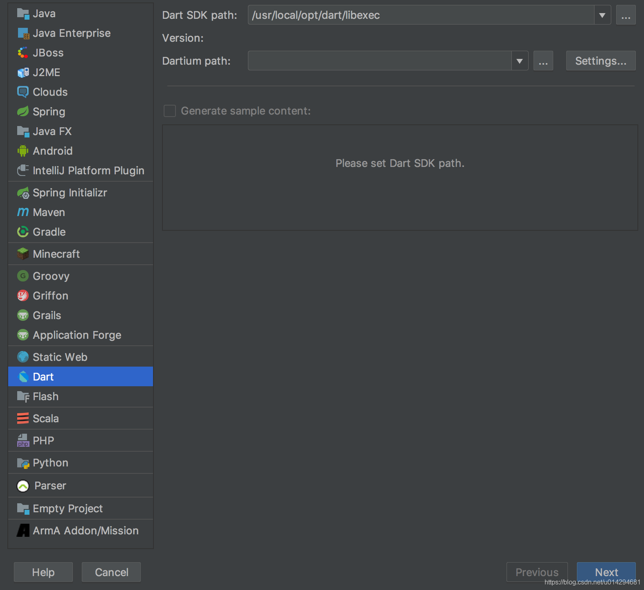Screen dimensions: 644x590
Task: Select the Flash folder icon
Action: tap(23, 396)
